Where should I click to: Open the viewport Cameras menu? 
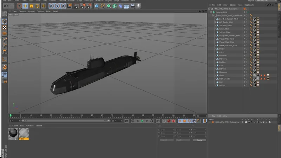[22, 11]
